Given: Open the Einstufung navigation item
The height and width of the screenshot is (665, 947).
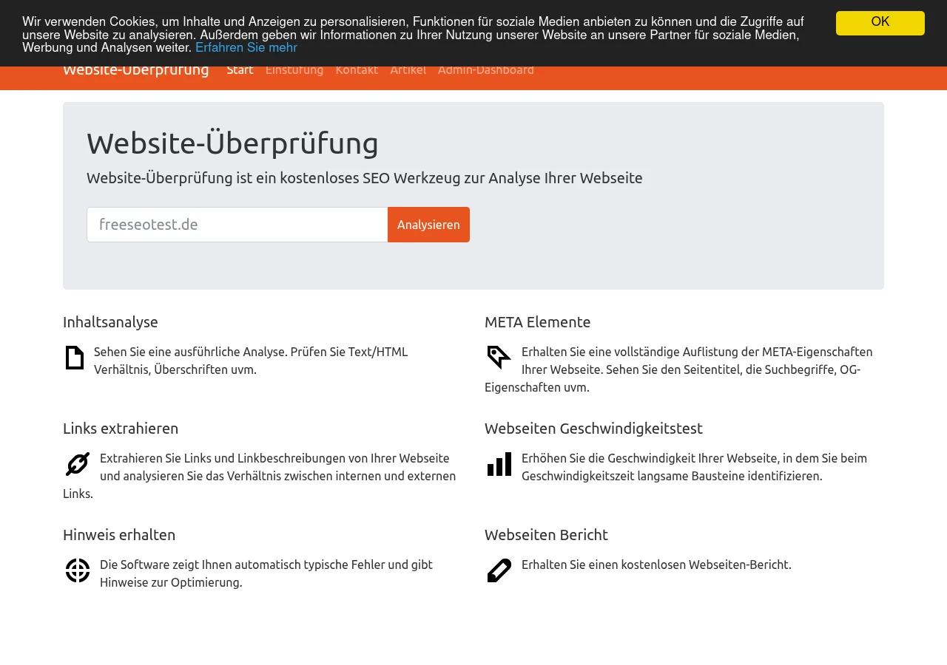Looking at the screenshot, I should 294,70.
